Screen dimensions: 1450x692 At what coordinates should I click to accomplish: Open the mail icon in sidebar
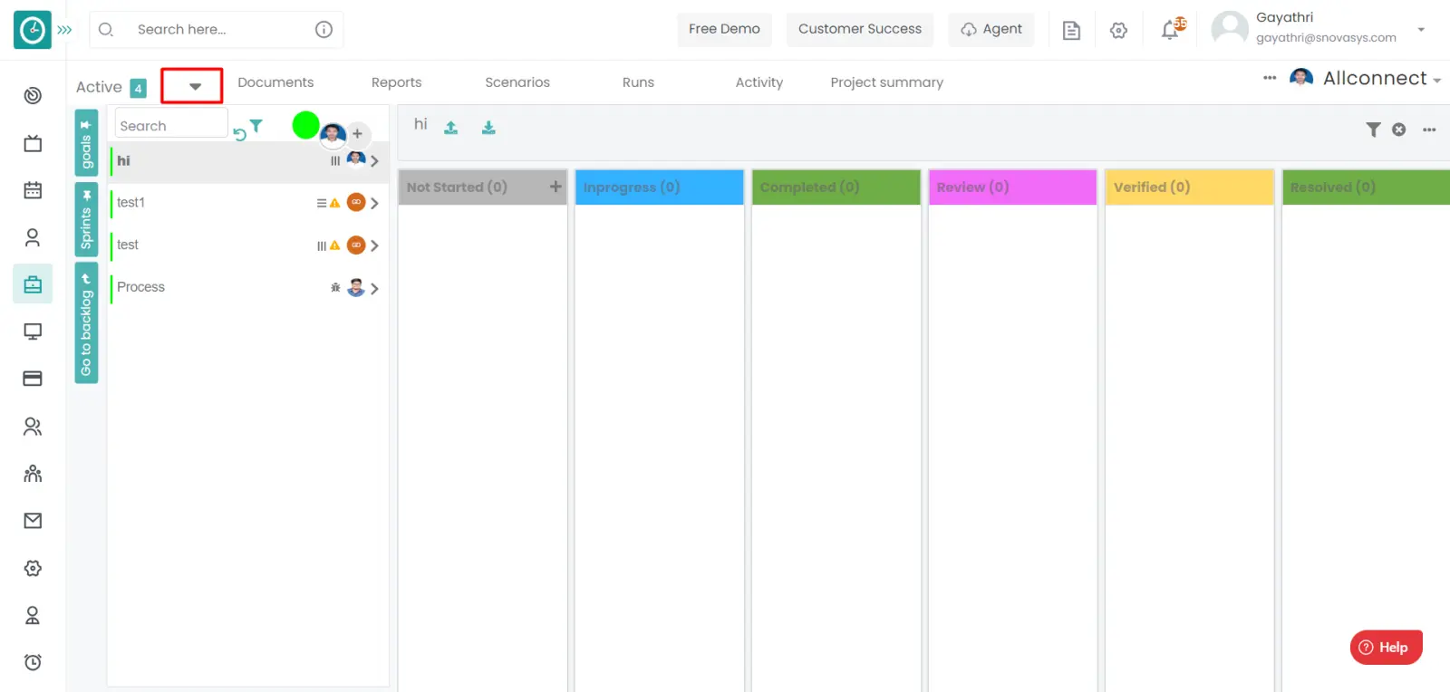coord(33,521)
